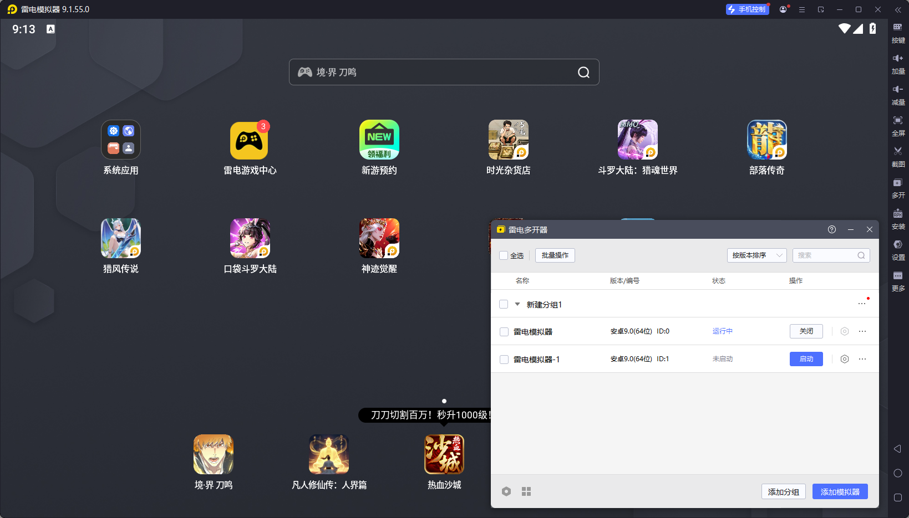Click the 添加分组 button
This screenshot has height=518, width=909.
[x=784, y=491]
